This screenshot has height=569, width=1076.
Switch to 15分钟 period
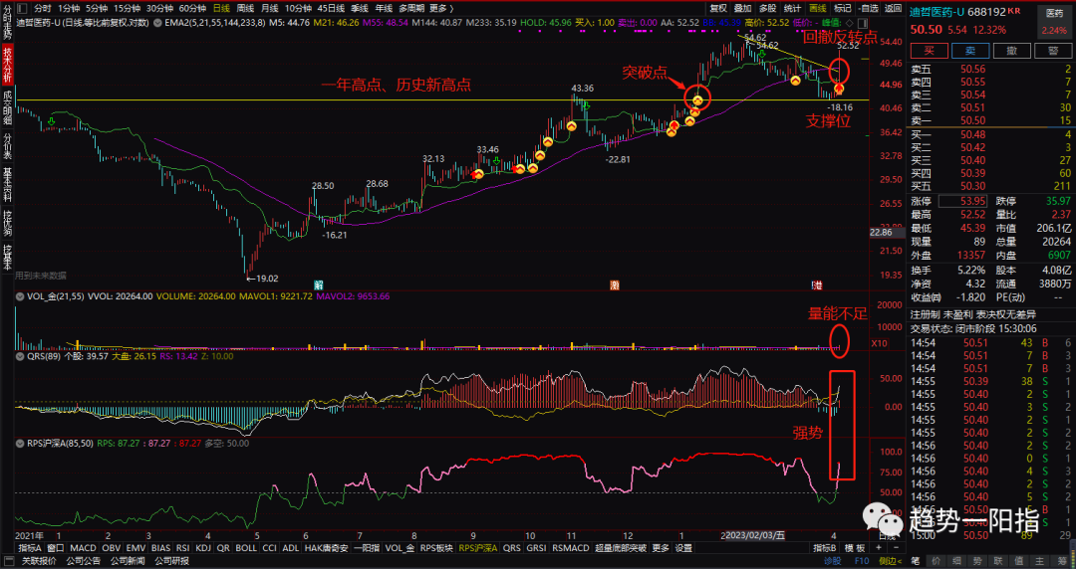(x=127, y=8)
